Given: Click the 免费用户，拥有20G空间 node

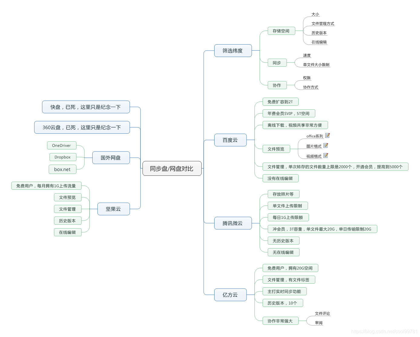Looking at the screenshot, I should click(x=290, y=268).
